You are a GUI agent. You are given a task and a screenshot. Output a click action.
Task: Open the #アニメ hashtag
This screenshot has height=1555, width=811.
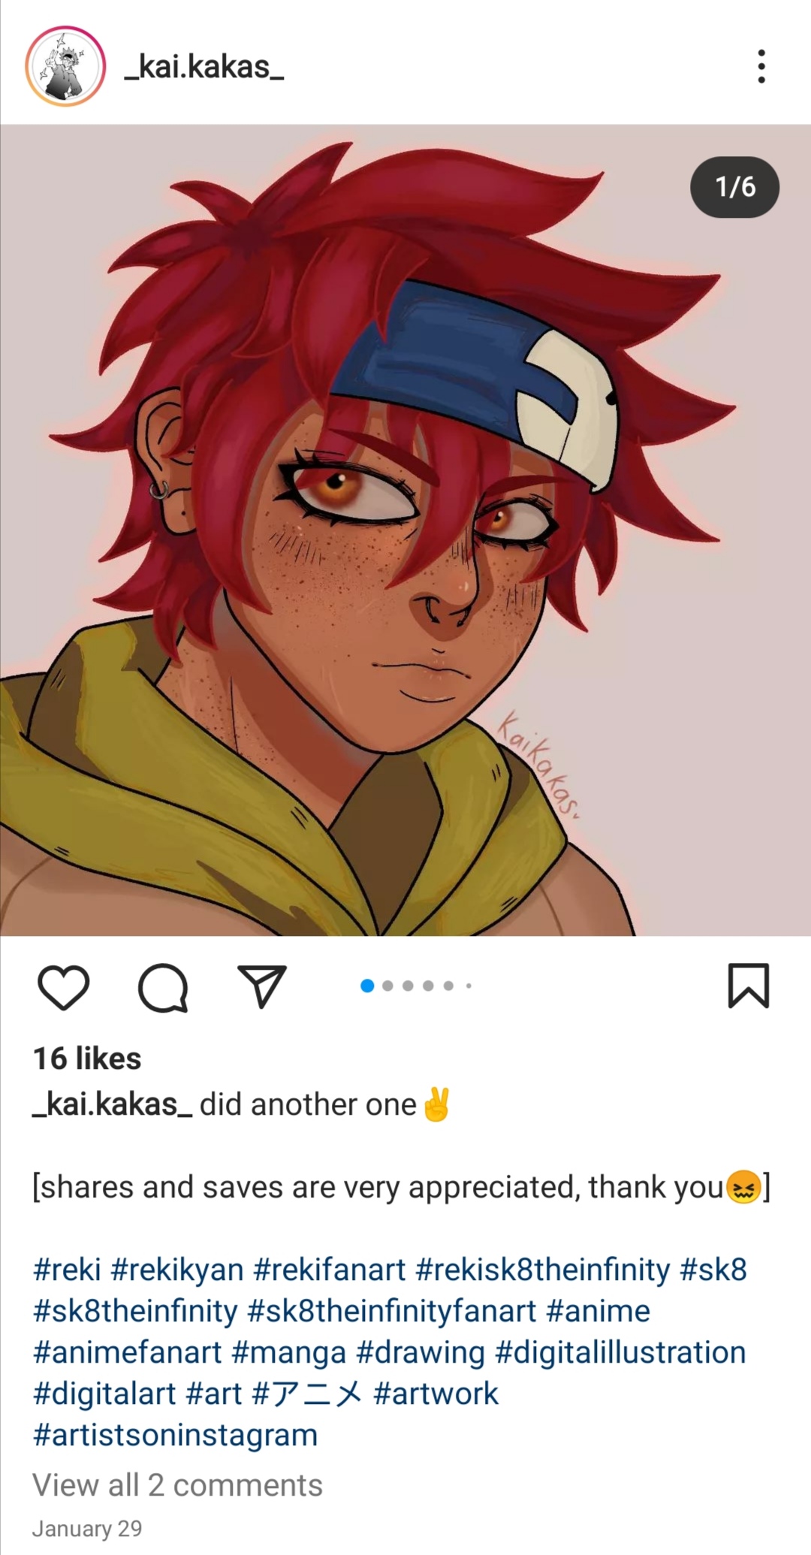307,1393
